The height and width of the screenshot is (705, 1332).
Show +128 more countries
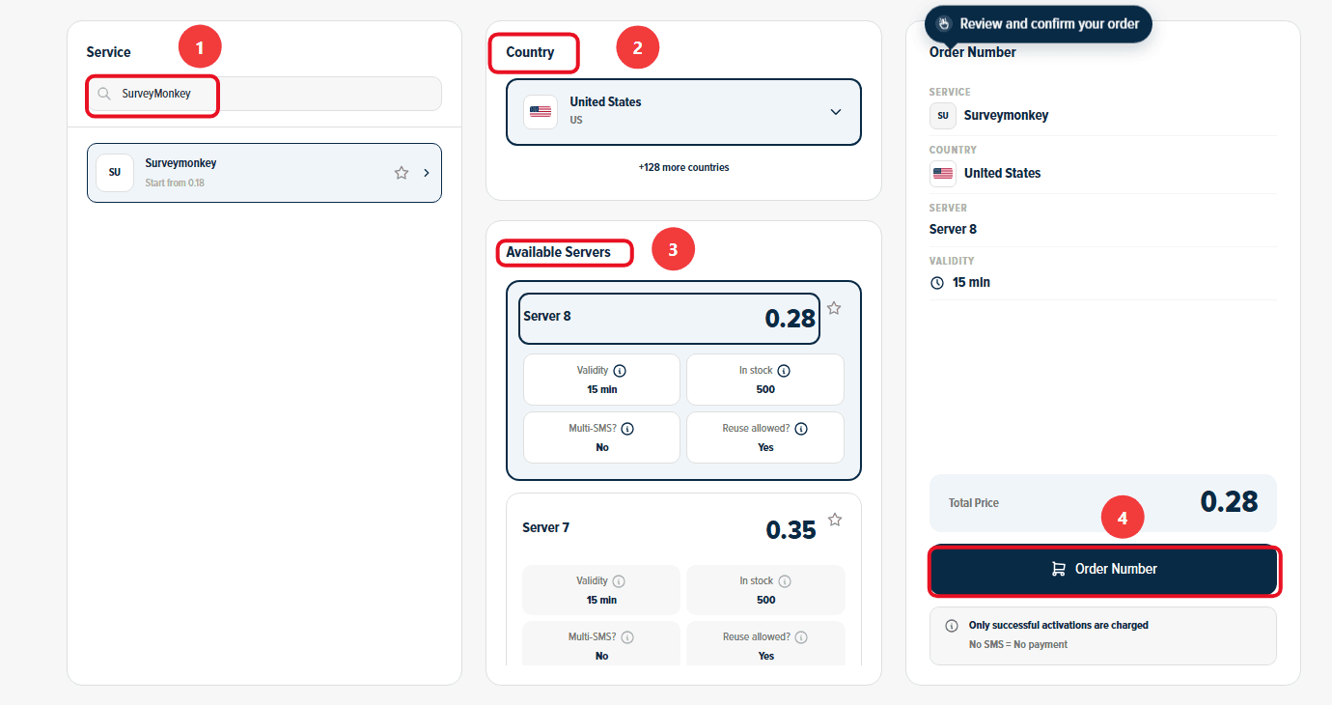(683, 167)
